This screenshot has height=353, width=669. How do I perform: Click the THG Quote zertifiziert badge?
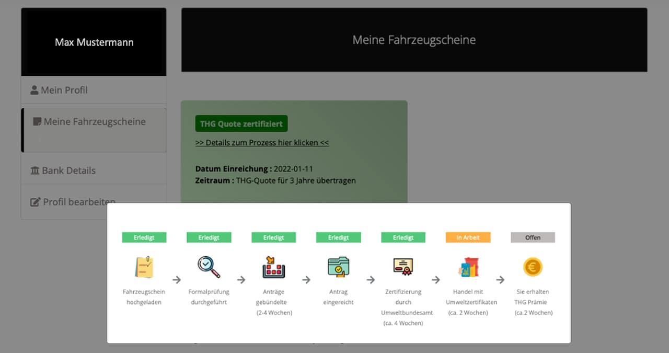click(241, 124)
